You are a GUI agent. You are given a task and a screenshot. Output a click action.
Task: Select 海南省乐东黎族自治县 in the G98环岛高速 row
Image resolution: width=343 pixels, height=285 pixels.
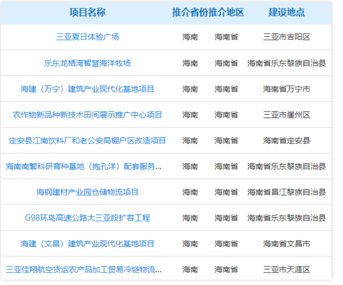pos(286,217)
